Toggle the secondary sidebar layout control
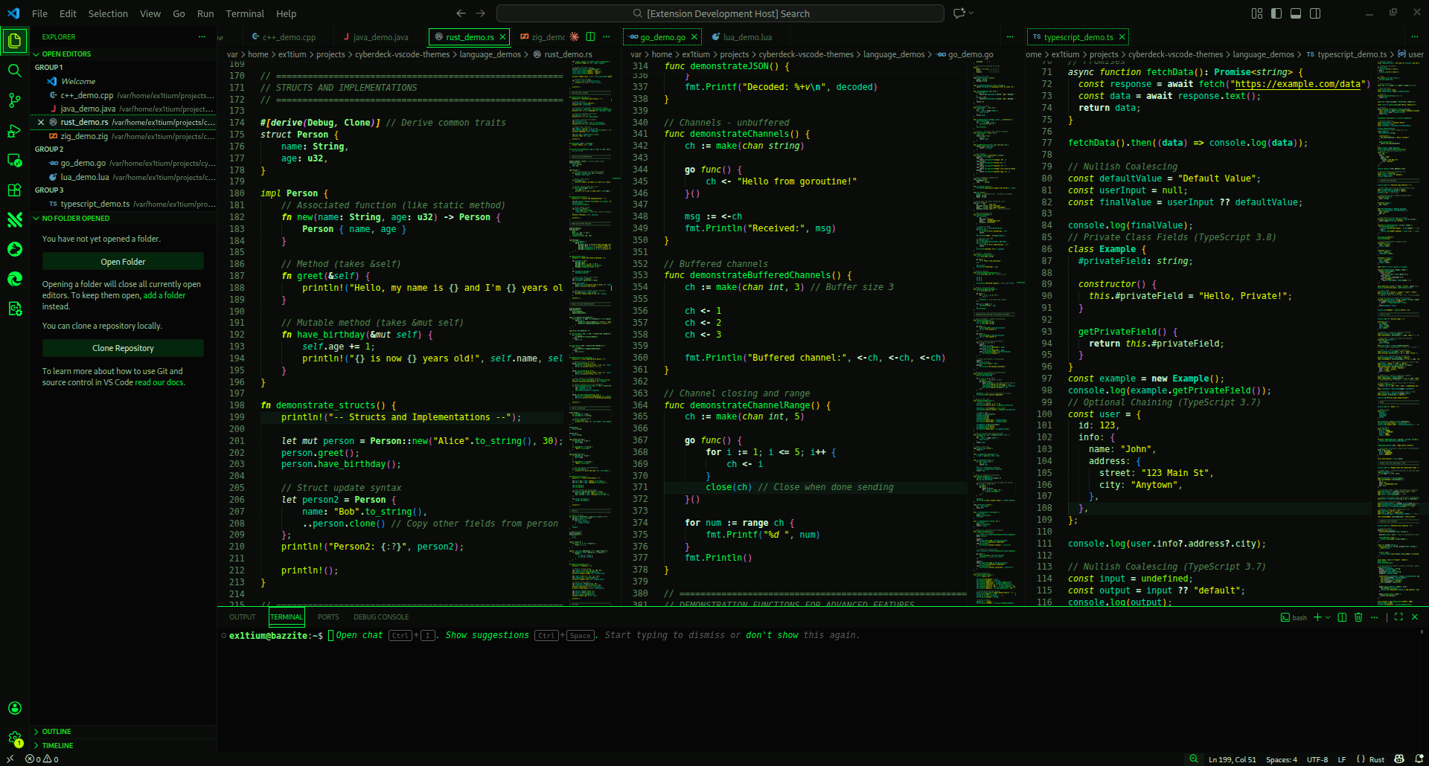Screen dimensions: 1429x766 [x=1316, y=13]
